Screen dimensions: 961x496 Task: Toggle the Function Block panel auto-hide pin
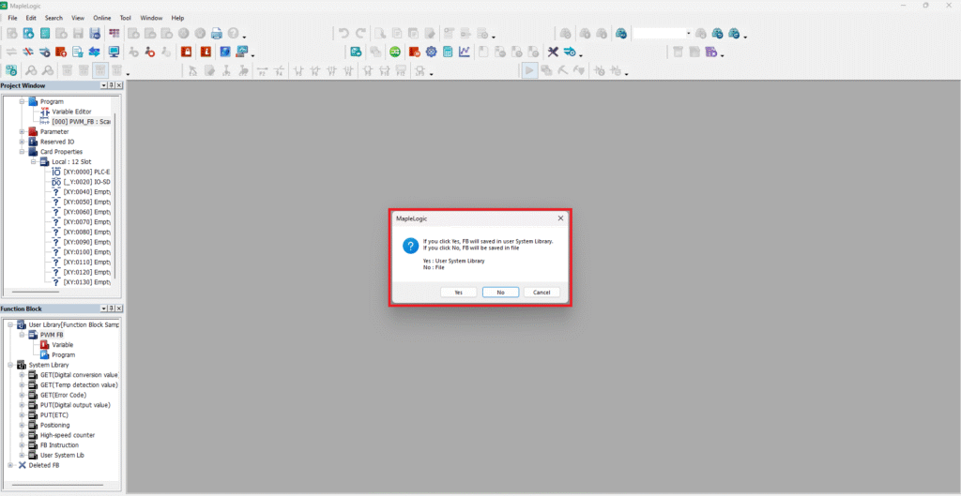111,308
